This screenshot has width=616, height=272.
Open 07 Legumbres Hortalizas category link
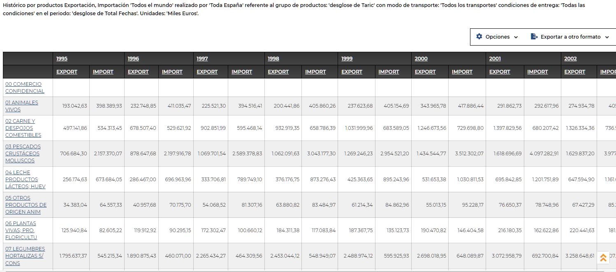[24, 256]
